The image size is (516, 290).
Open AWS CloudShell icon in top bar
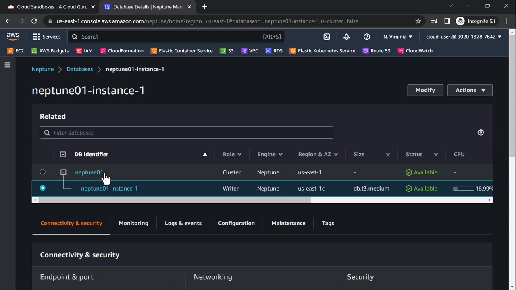click(327, 37)
